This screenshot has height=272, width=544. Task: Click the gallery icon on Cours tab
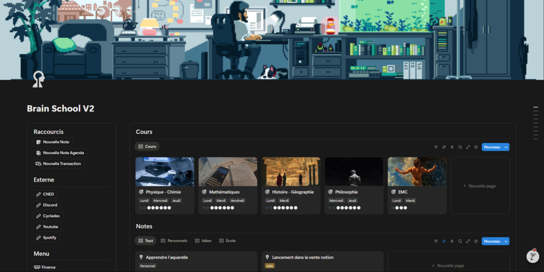point(141,147)
